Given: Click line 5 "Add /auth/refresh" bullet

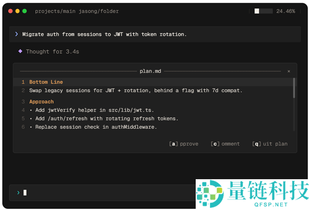Looking at the screenshot, I should 104,119.
